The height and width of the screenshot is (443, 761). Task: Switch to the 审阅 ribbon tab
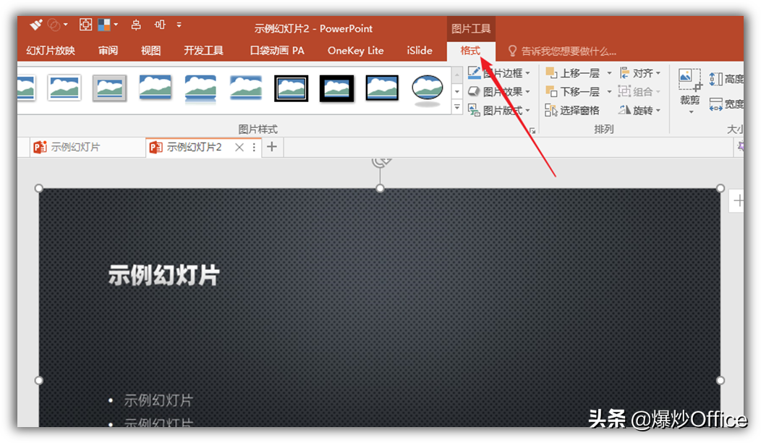[108, 51]
